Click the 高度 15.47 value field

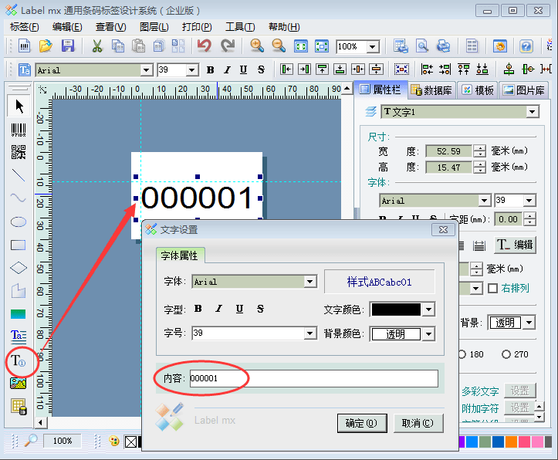(x=448, y=167)
